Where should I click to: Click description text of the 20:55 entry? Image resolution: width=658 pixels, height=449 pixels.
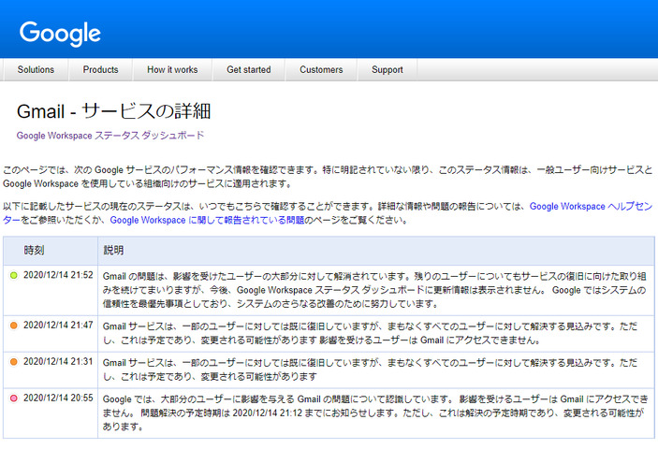coord(375,413)
